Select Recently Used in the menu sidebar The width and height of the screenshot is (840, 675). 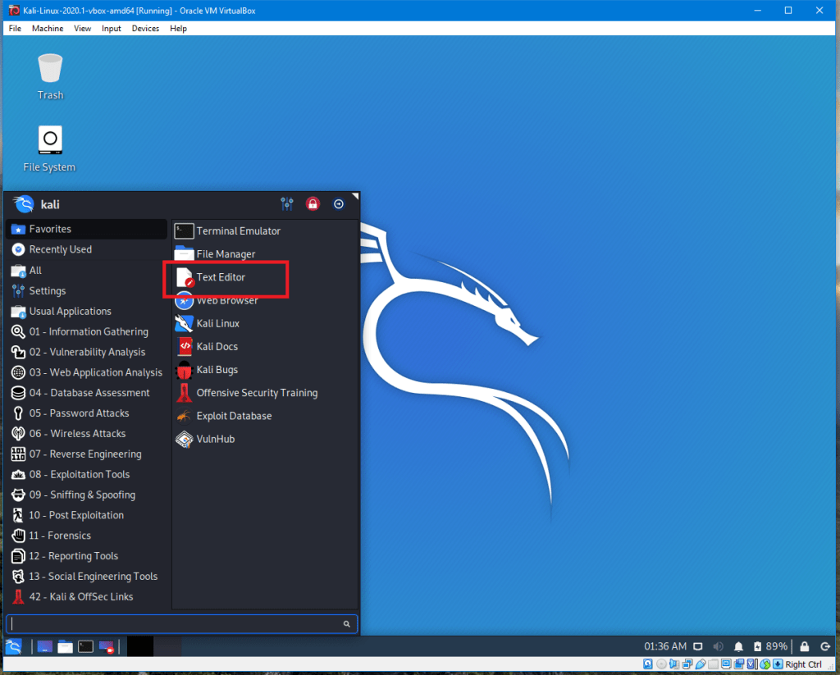60,249
